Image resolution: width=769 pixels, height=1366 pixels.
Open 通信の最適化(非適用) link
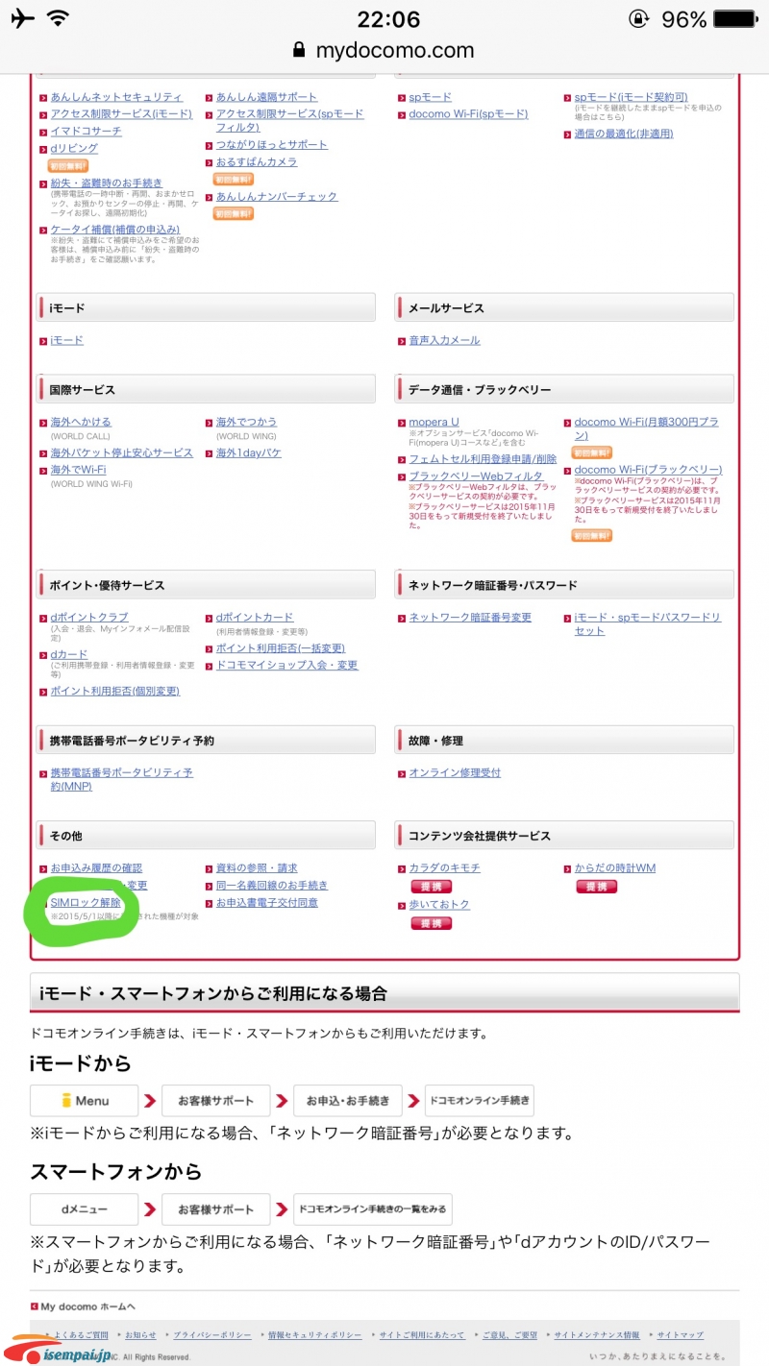click(x=623, y=134)
